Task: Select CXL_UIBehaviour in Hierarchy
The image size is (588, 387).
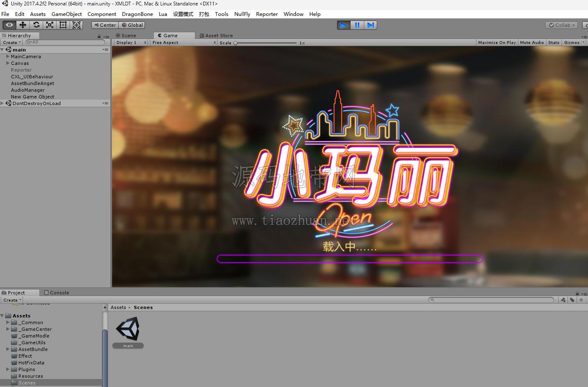Action: point(32,77)
